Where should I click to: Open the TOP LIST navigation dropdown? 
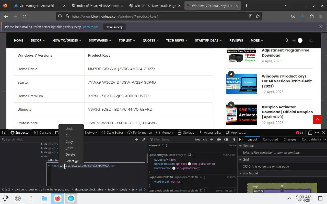tap(127, 41)
